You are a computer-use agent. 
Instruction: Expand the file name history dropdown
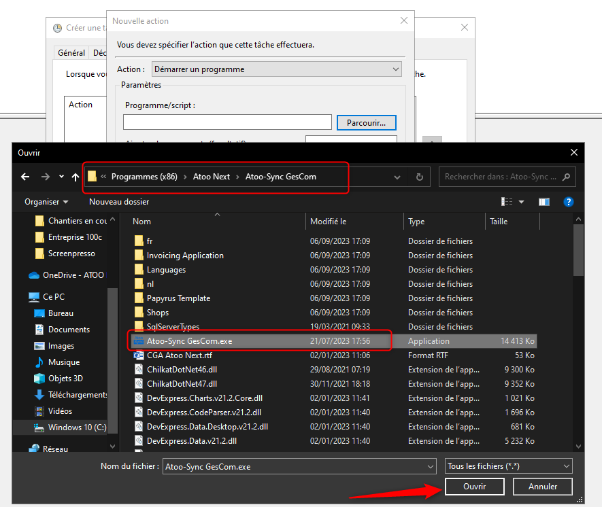[431, 467]
